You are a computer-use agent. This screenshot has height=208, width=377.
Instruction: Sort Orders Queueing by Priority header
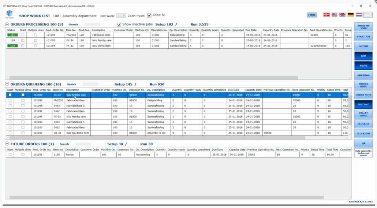(321, 90)
